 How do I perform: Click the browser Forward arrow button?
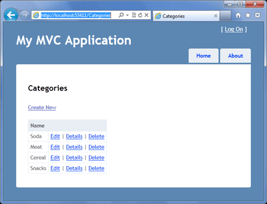25,15
